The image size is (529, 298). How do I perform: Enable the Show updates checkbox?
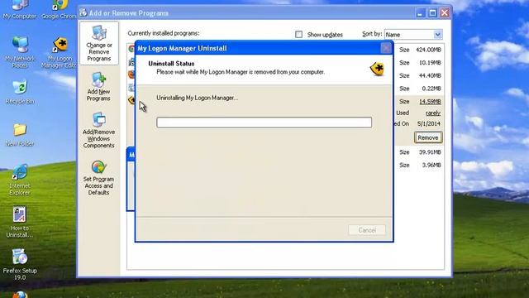pos(298,35)
